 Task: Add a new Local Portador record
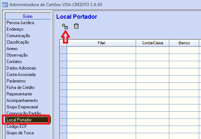tap(65, 27)
